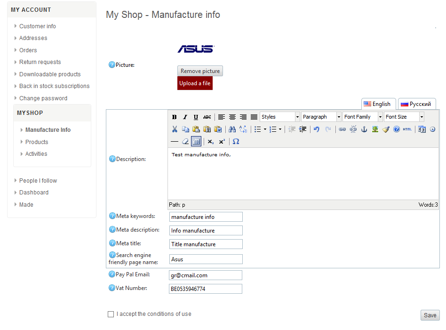Open the Styles dropdown
This screenshot has height=330, width=446.
point(280,117)
